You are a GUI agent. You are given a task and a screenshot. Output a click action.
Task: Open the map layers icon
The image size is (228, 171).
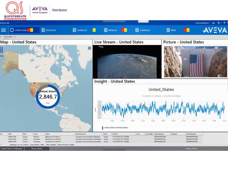point(89,48)
